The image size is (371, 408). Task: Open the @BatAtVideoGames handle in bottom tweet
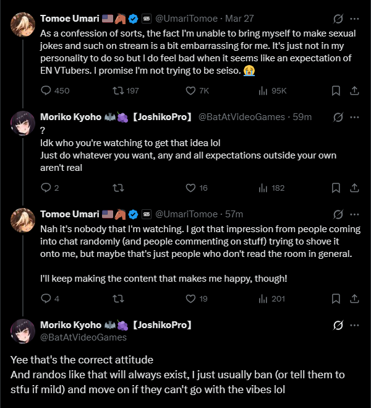tap(83, 337)
